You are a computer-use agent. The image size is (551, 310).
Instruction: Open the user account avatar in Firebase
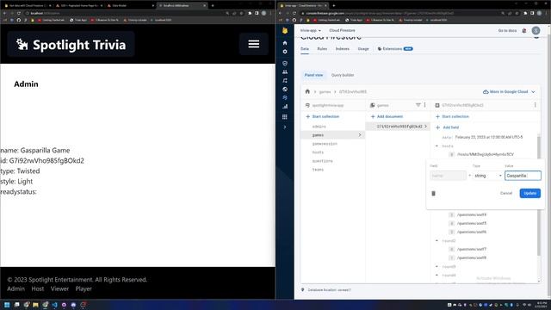point(536,31)
